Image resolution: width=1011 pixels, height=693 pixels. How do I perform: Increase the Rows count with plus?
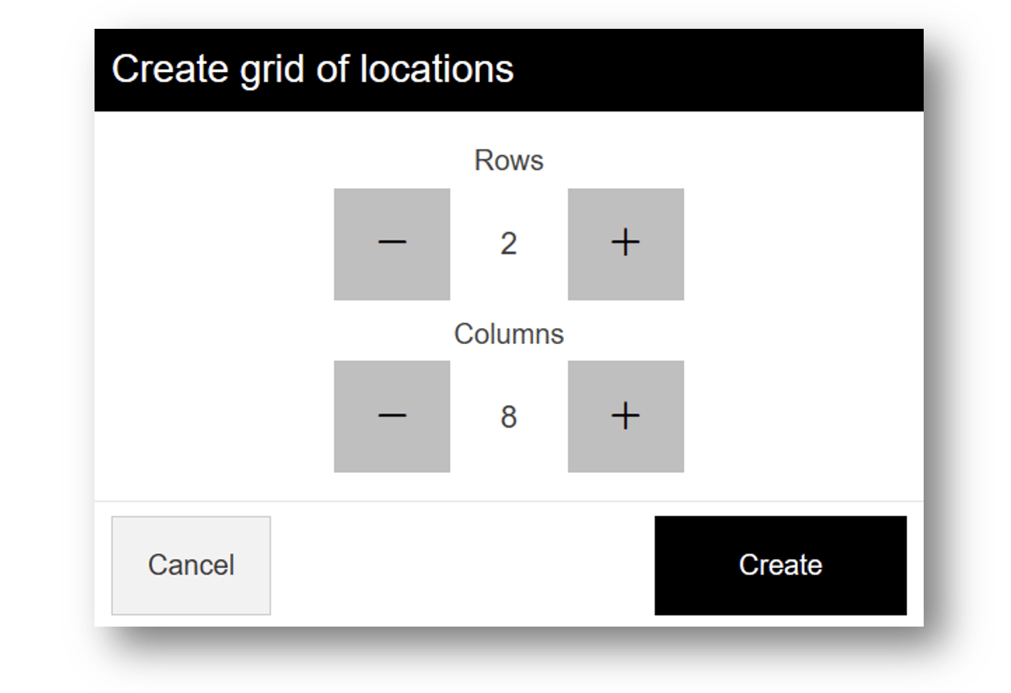pos(626,244)
